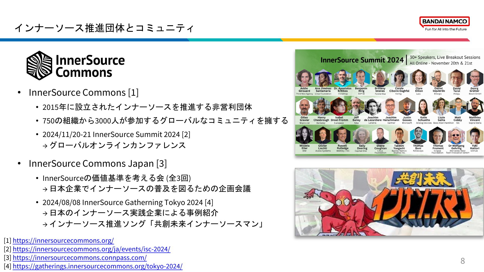
Task: Open the innersourcecommons.org link
Action: click(x=63, y=241)
